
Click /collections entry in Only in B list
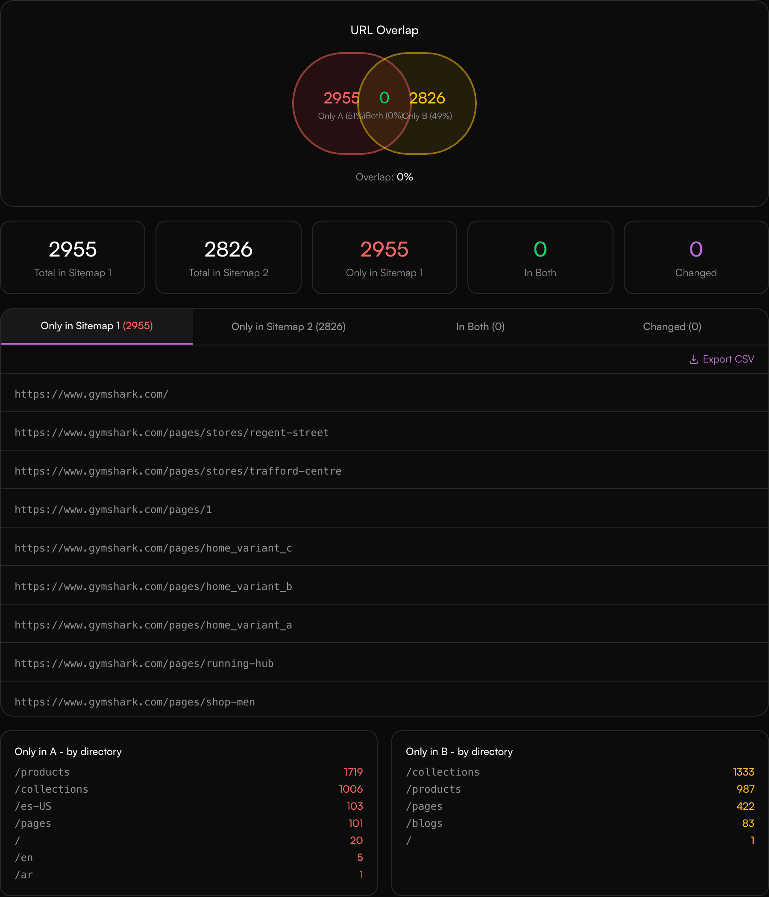click(x=443, y=772)
